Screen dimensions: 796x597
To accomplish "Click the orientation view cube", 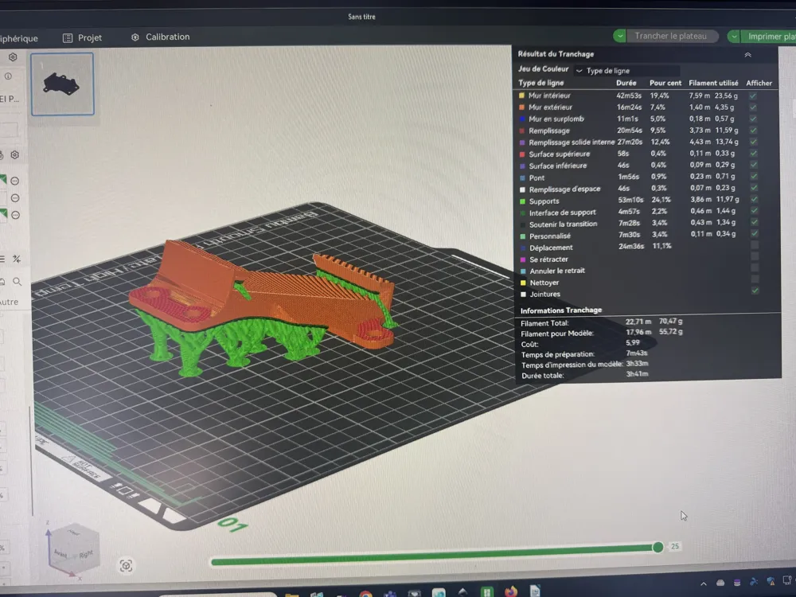I will [74, 551].
